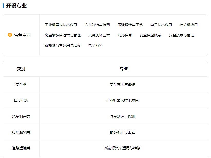Click 新能源汽车运用与维修 in the 道路运输类 table row

pos(122,148)
